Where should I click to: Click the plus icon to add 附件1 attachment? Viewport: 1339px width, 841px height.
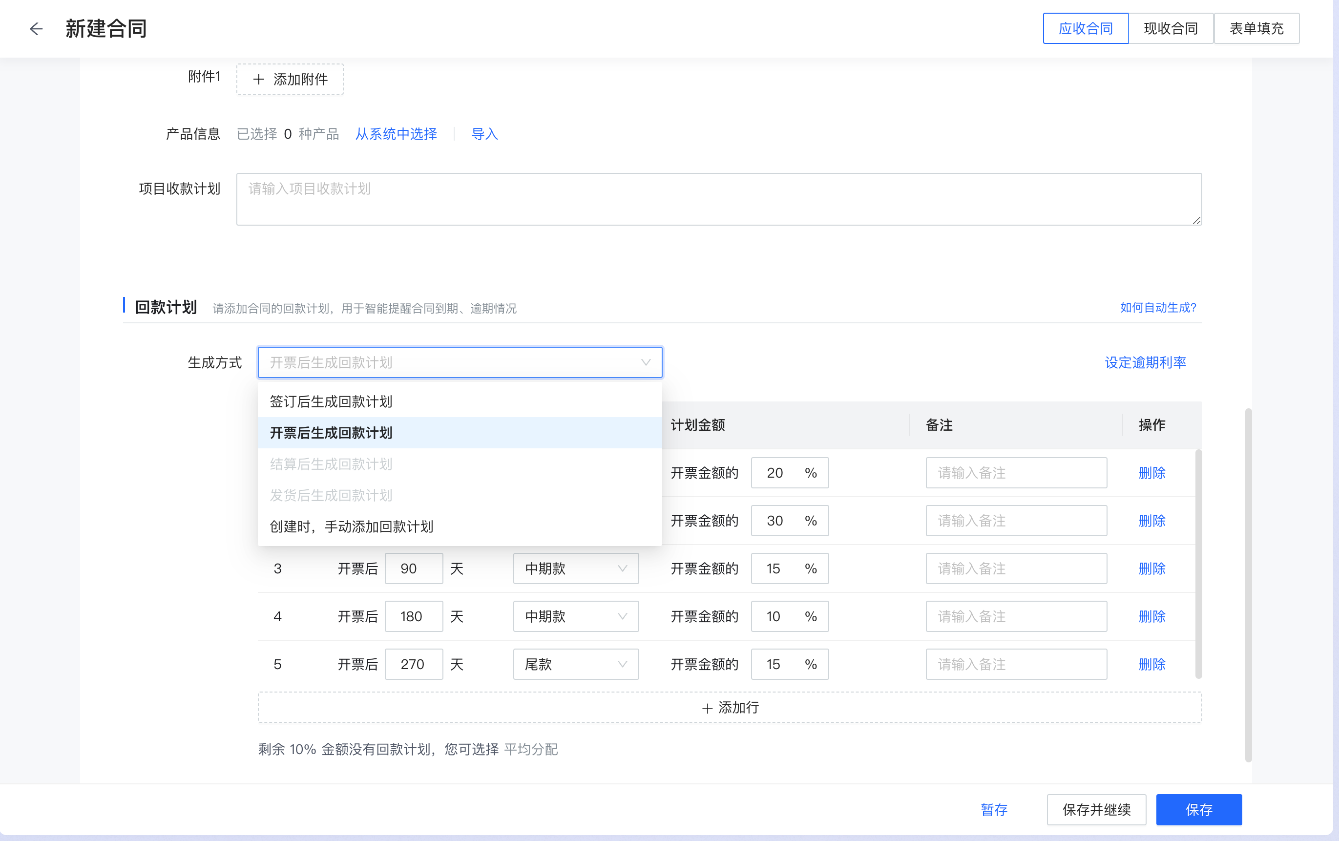click(x=257, y=79)
